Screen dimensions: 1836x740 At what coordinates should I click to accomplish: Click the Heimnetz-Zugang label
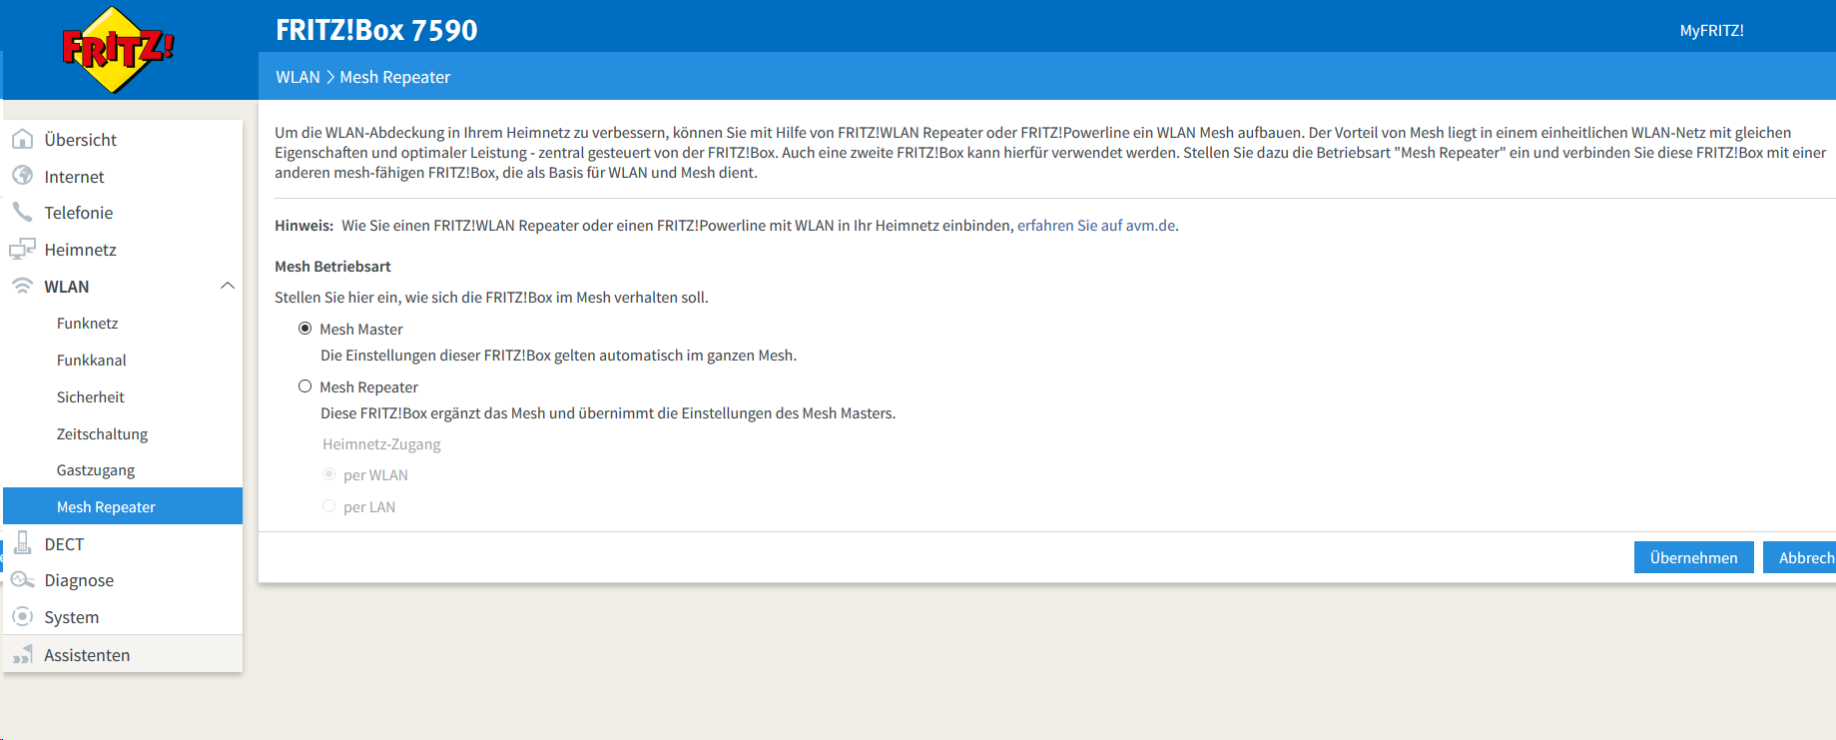(x=381, y=443)
